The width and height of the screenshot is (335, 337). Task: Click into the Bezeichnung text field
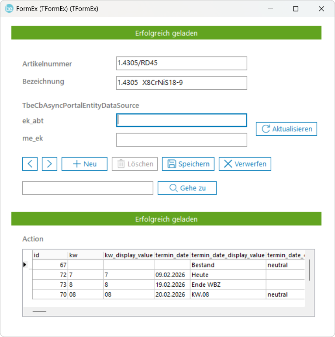[181, 83]
